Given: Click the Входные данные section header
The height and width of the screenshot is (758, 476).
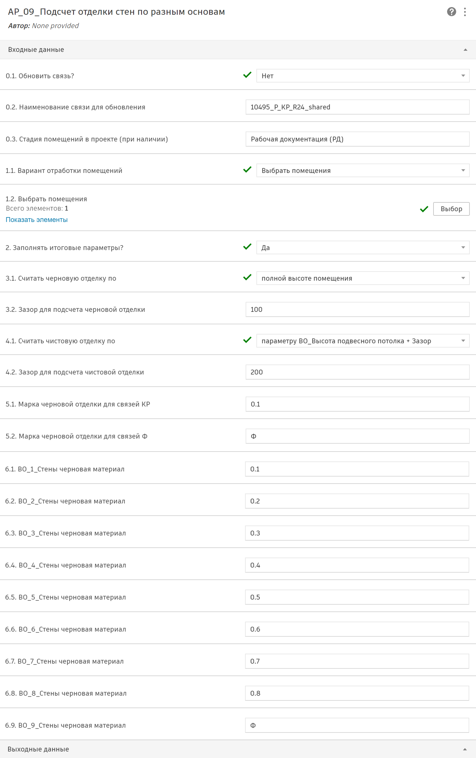Looking at the screenshot, I should click(238, 50).
